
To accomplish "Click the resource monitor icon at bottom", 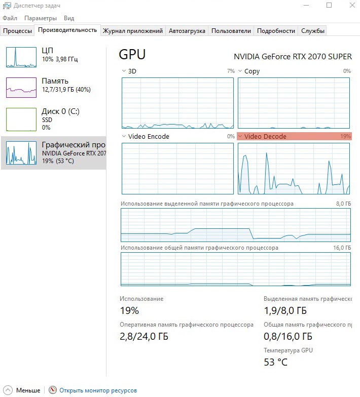I will [x=53, y=390].
